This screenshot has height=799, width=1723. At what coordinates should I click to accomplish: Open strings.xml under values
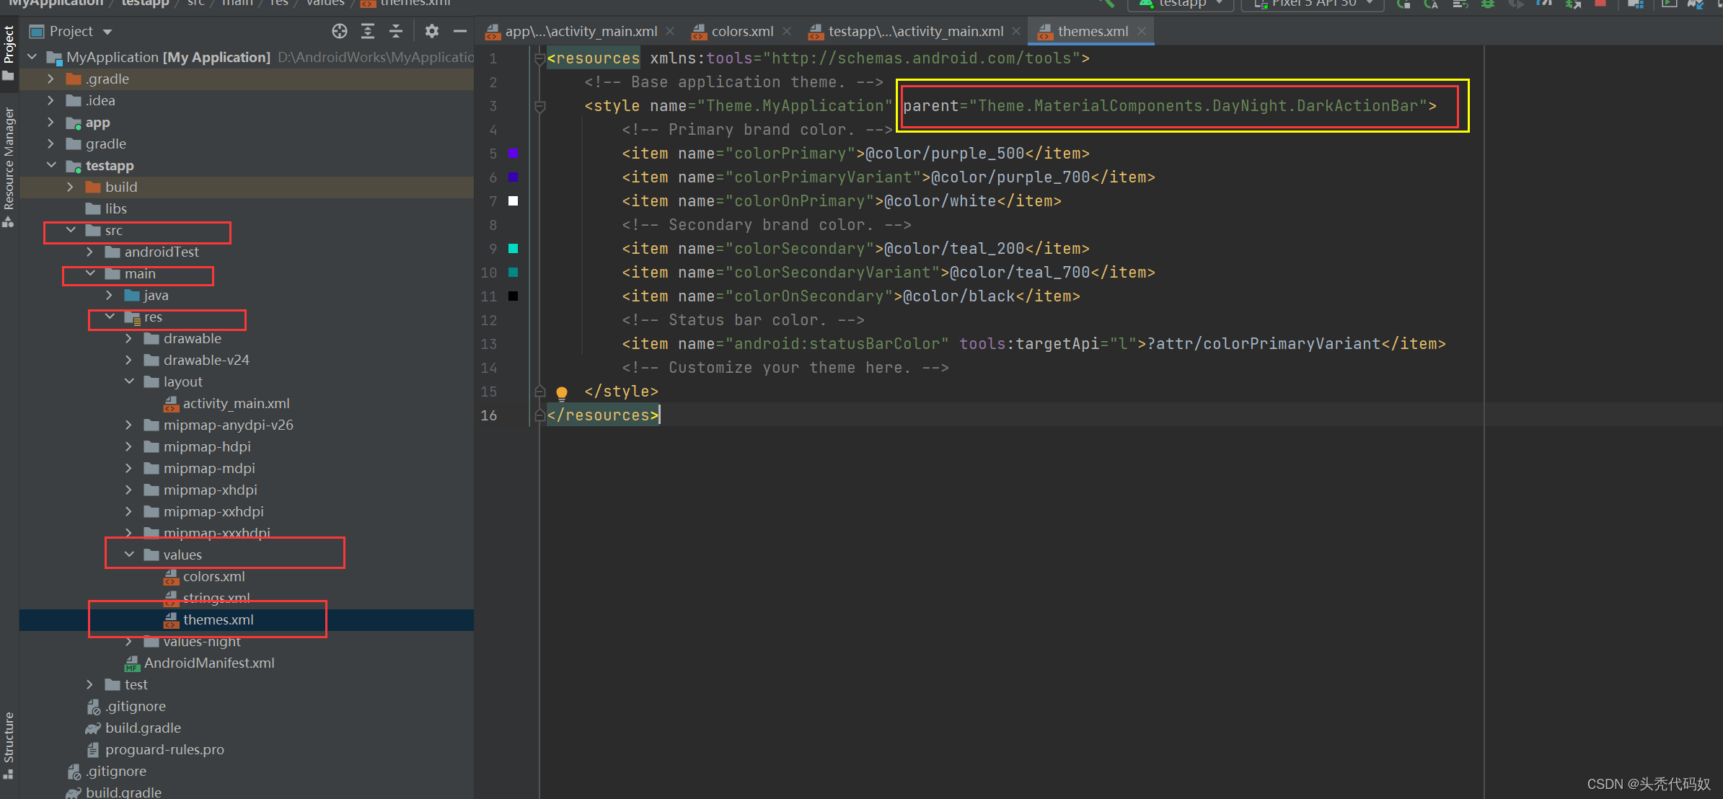216,598
